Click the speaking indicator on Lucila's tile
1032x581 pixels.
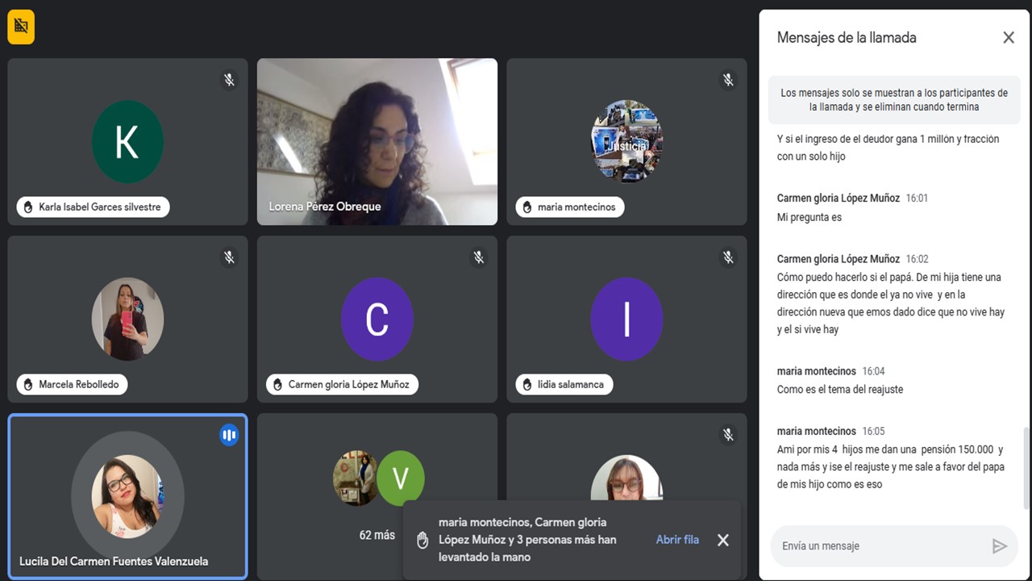click(x=229, y=435)
